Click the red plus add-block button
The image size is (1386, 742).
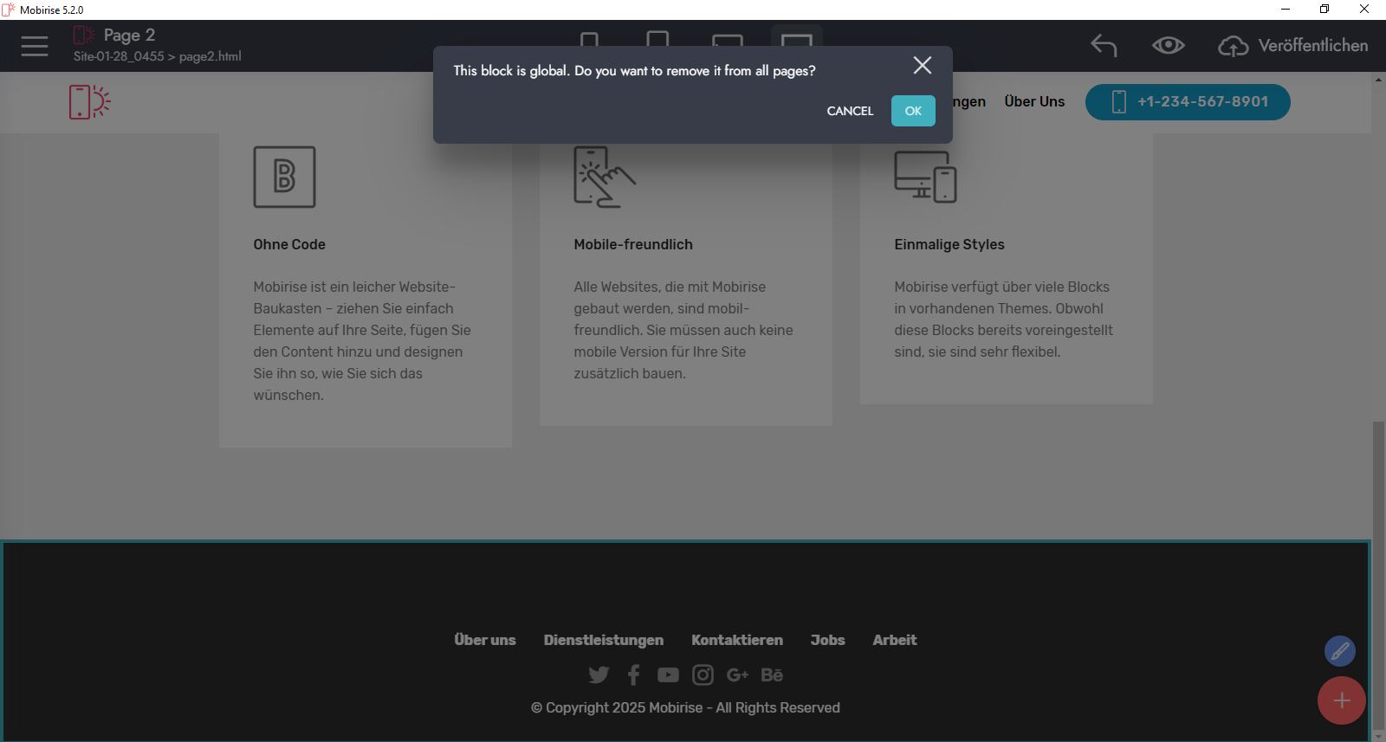click(1342, 700)
